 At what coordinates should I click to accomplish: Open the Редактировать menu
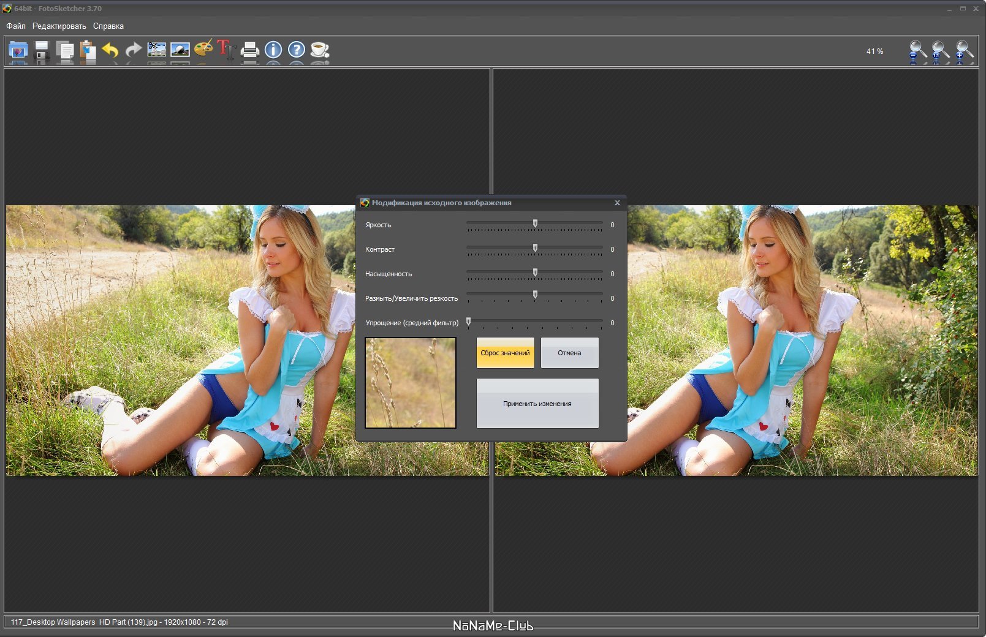[59, 26]
